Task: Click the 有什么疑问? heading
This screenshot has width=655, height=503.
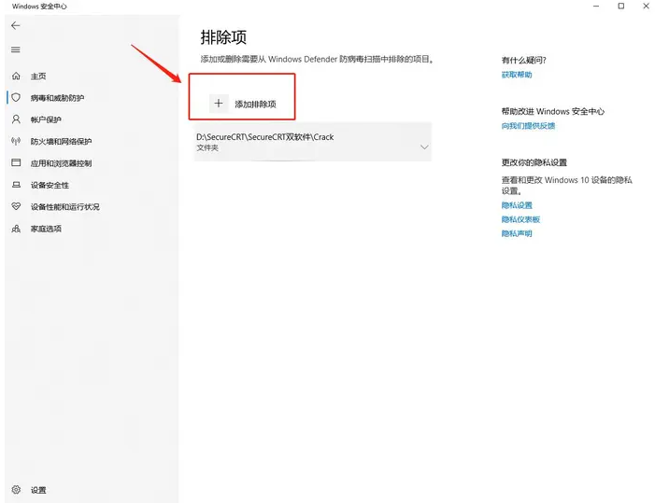Action: point(524,60)
